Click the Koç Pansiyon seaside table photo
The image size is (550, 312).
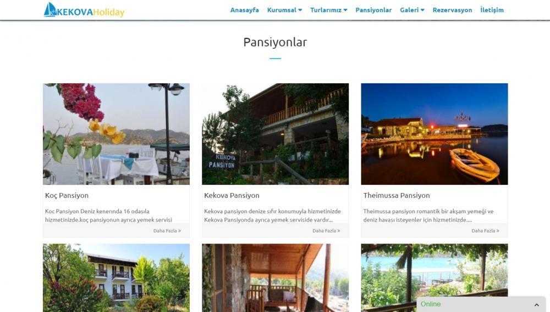coord(117,134)
